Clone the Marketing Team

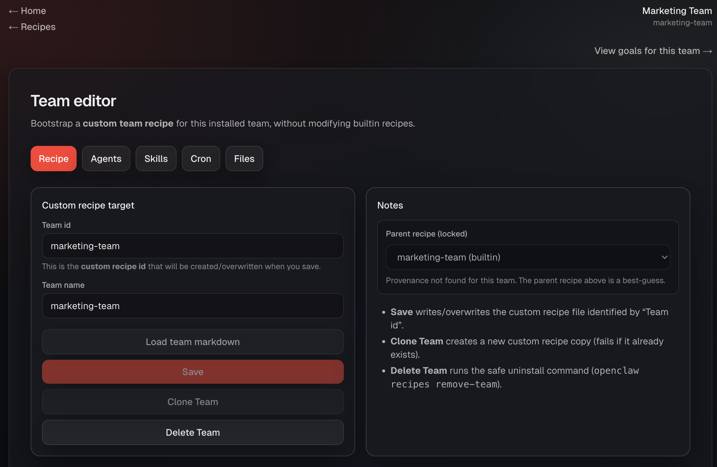(x=193, y=402)
